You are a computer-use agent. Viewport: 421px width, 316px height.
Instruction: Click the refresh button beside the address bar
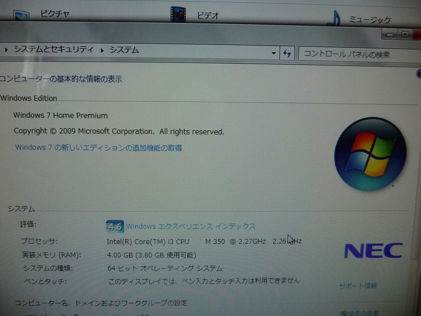click(287, 53)
